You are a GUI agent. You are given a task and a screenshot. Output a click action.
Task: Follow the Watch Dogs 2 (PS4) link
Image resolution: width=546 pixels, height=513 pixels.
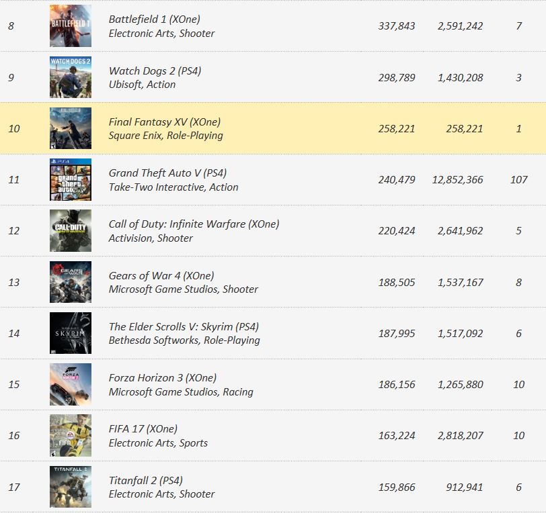(x=155, y=71)
